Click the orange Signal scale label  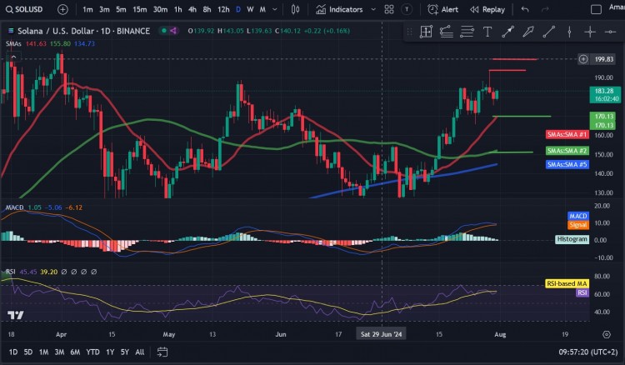point(578,225)
